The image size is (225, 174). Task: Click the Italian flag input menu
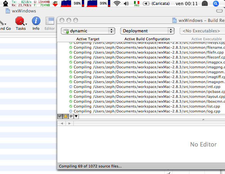(137, 4)
